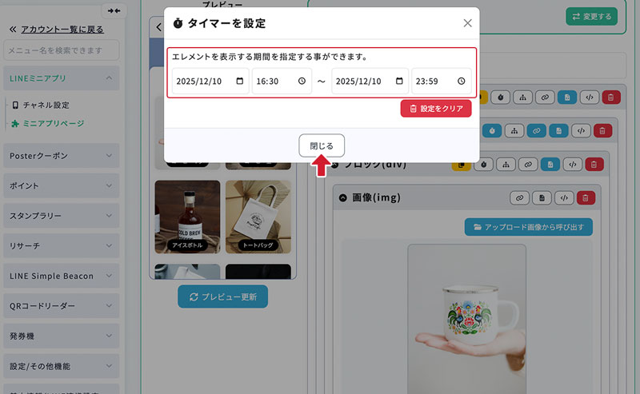Open チャネル設定 in the sidebar
Viewport: 640px width, 394px height.
pos(46,105)
